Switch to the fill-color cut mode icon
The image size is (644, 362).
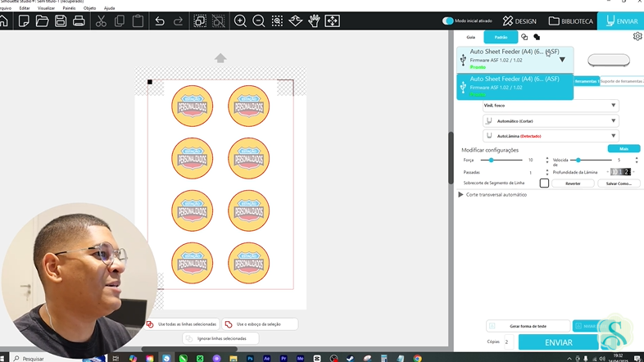pos(537,37)
